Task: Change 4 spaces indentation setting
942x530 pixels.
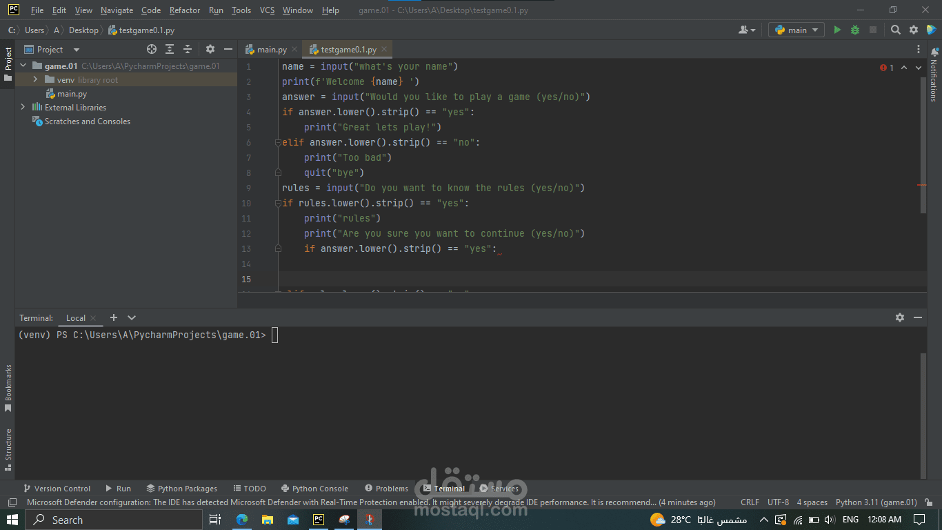Action: coord(812,502)
